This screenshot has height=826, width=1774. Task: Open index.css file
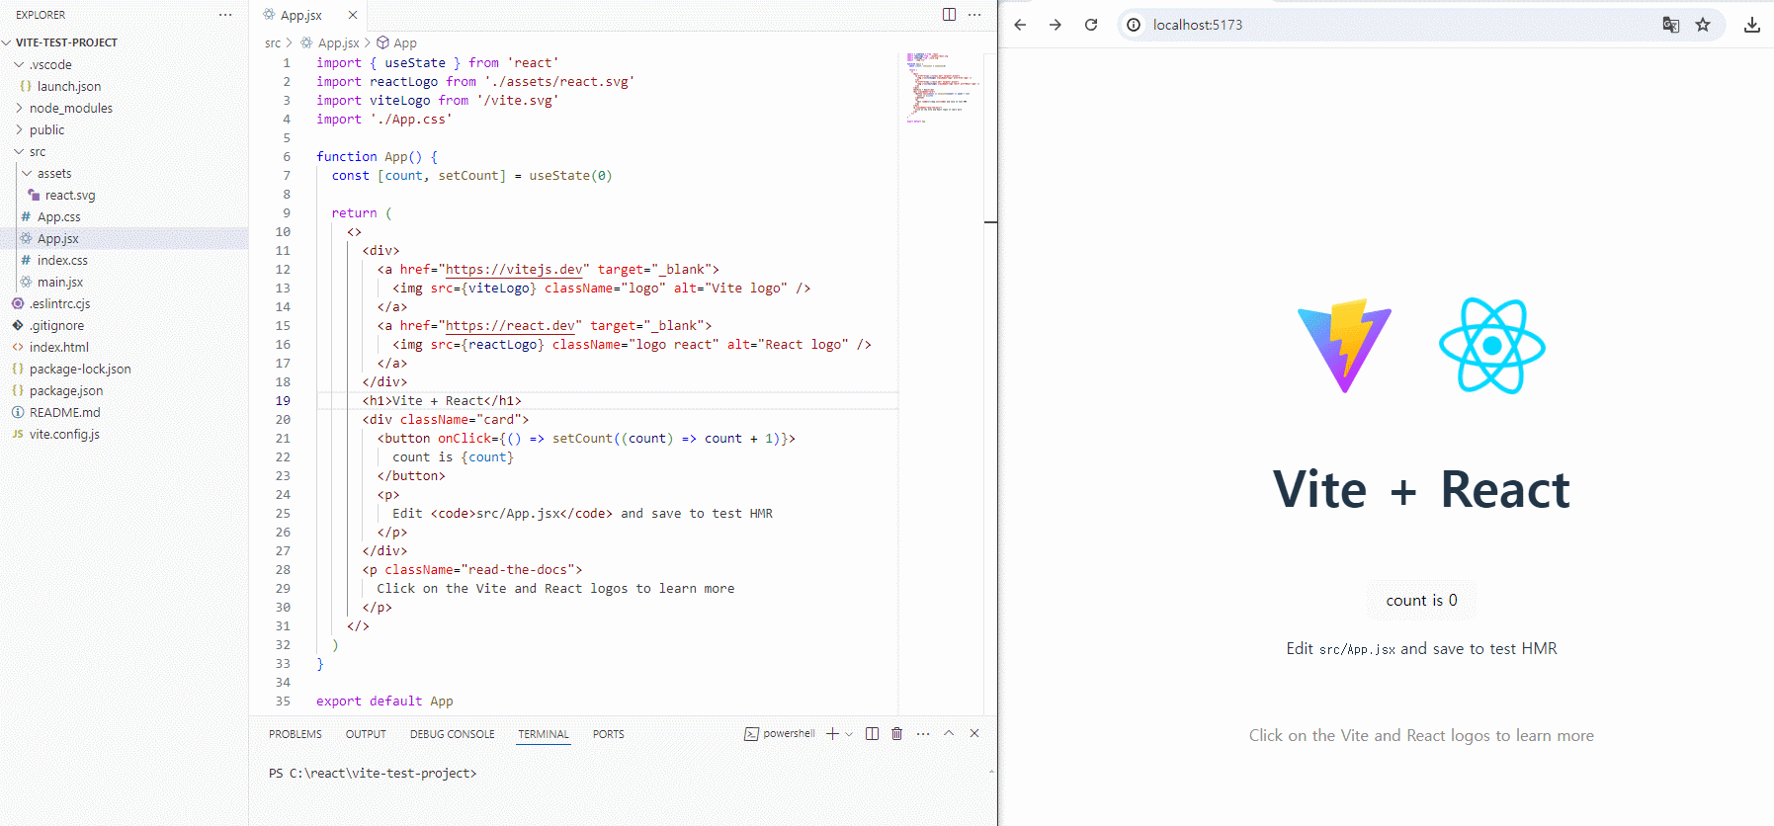62,260
